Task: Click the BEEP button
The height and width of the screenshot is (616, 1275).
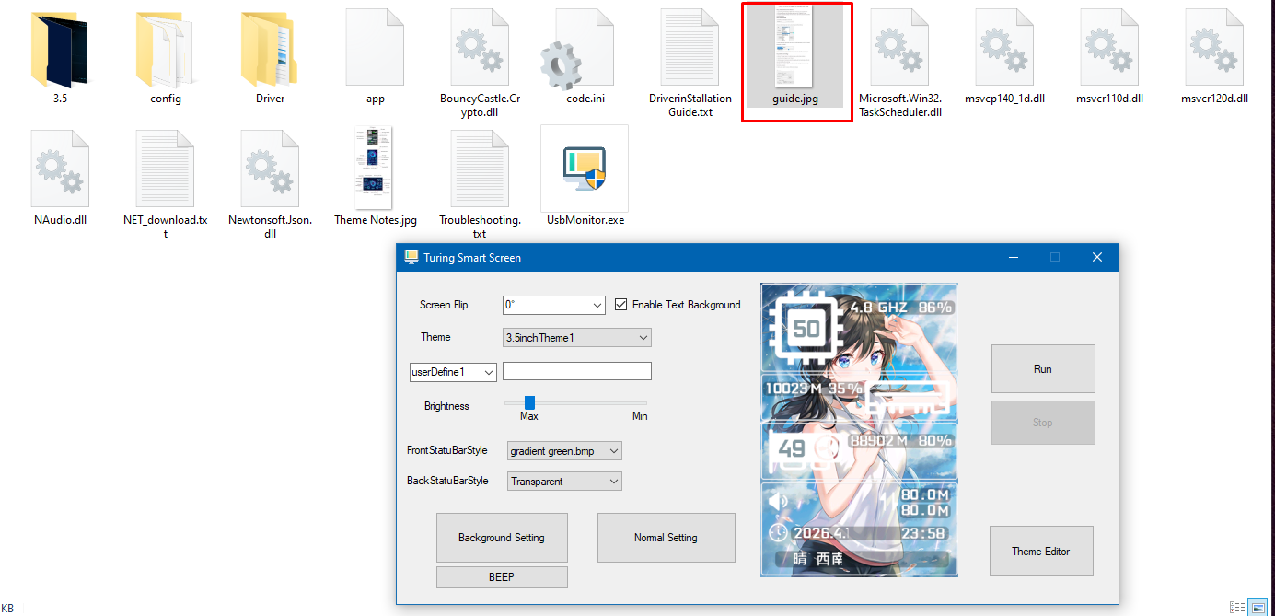Action: pyautogui.click(x=502, y=577)
